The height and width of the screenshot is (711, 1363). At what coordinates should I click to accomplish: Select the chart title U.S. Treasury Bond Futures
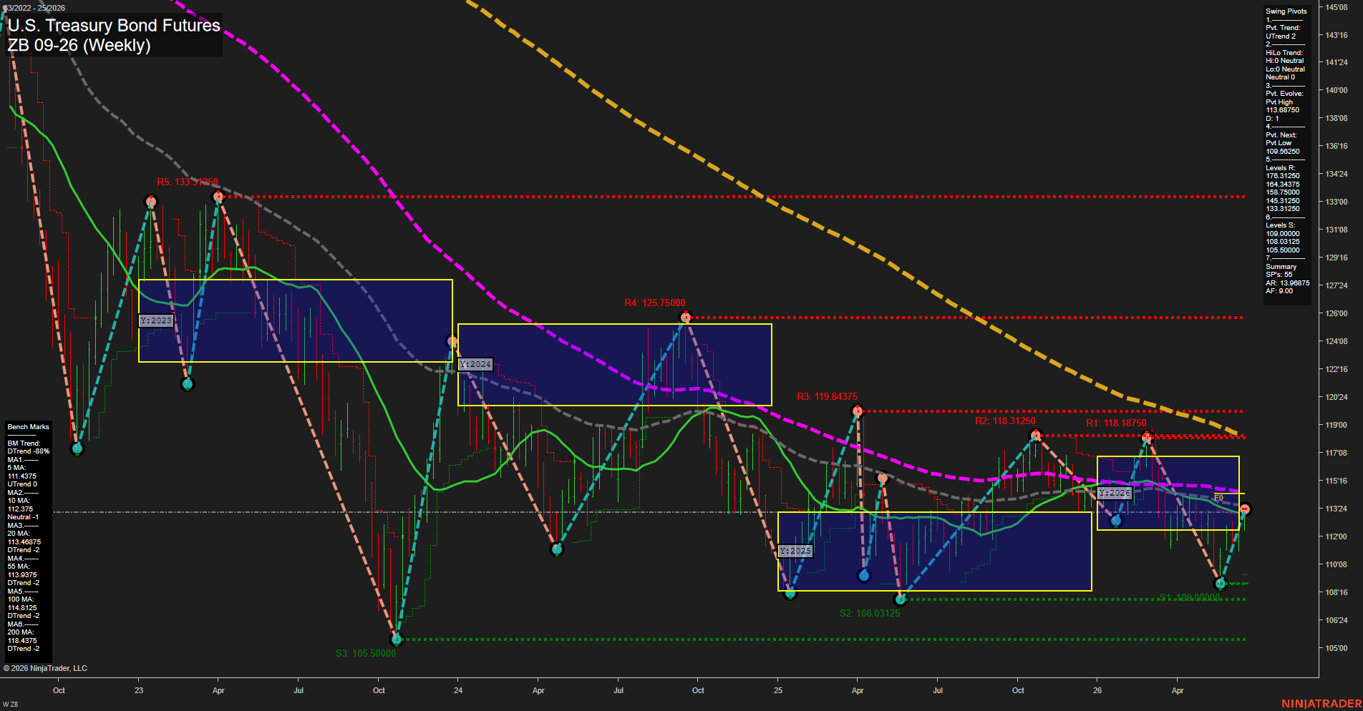114,26
